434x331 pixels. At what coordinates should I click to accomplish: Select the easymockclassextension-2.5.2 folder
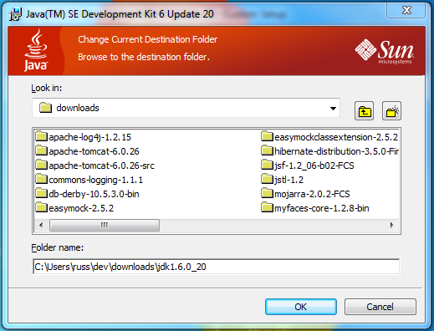click(x=329, y=137)
